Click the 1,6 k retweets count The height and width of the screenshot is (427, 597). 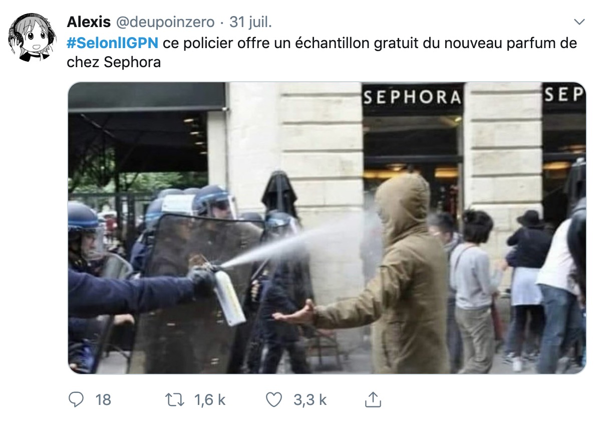tap(210, 400)
